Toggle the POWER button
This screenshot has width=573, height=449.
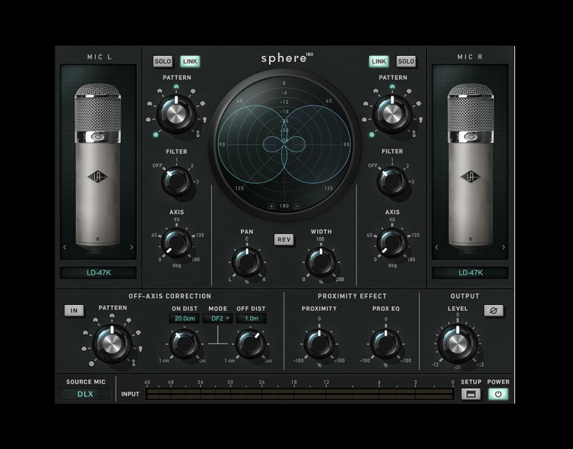pos(498,395)
